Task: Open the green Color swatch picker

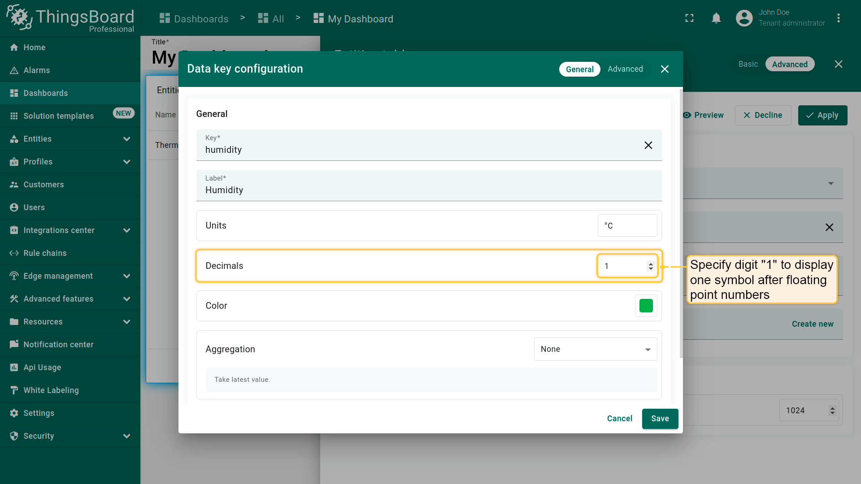Action: [646, 306]
